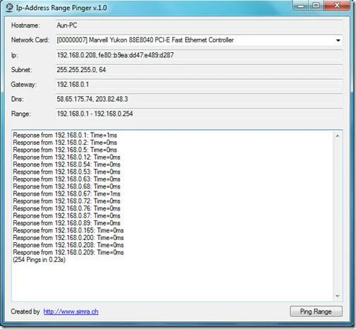Select the response line from 192.168.0.5
356x329 pixels.
click(65, 150)
